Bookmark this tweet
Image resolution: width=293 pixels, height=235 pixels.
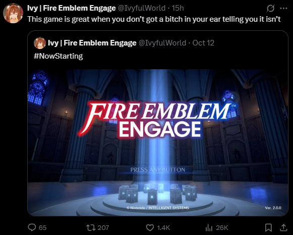click(268, 228)
